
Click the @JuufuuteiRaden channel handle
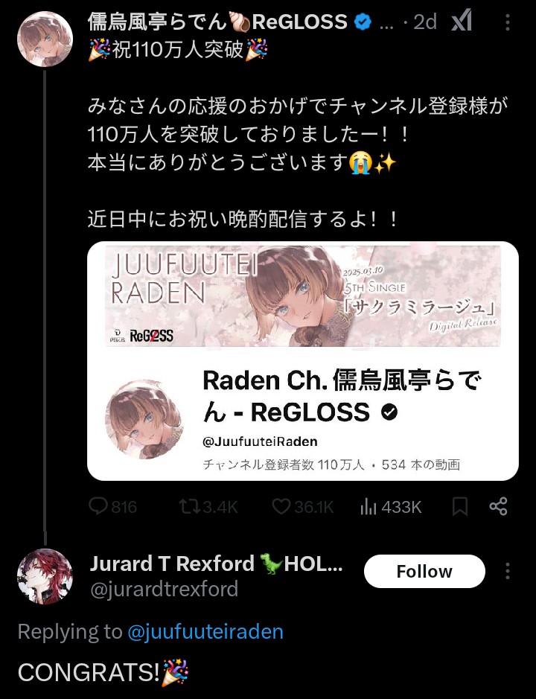coord(260,441)
